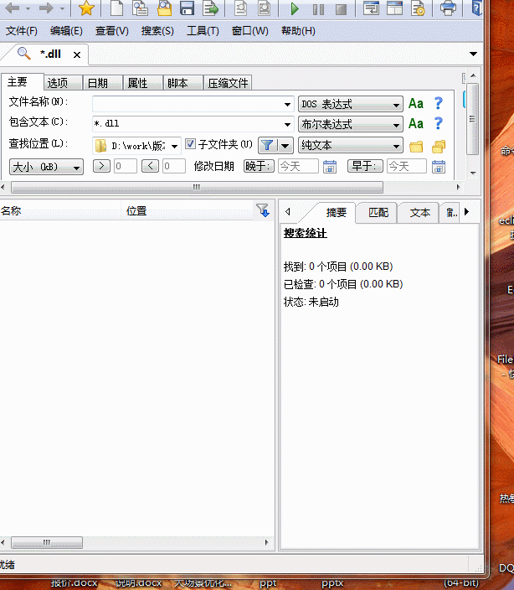Screen dimensions: 514x590
Task: Sort results by the 位置 column header
Action: pyautogui.click(x=188, y=210)
